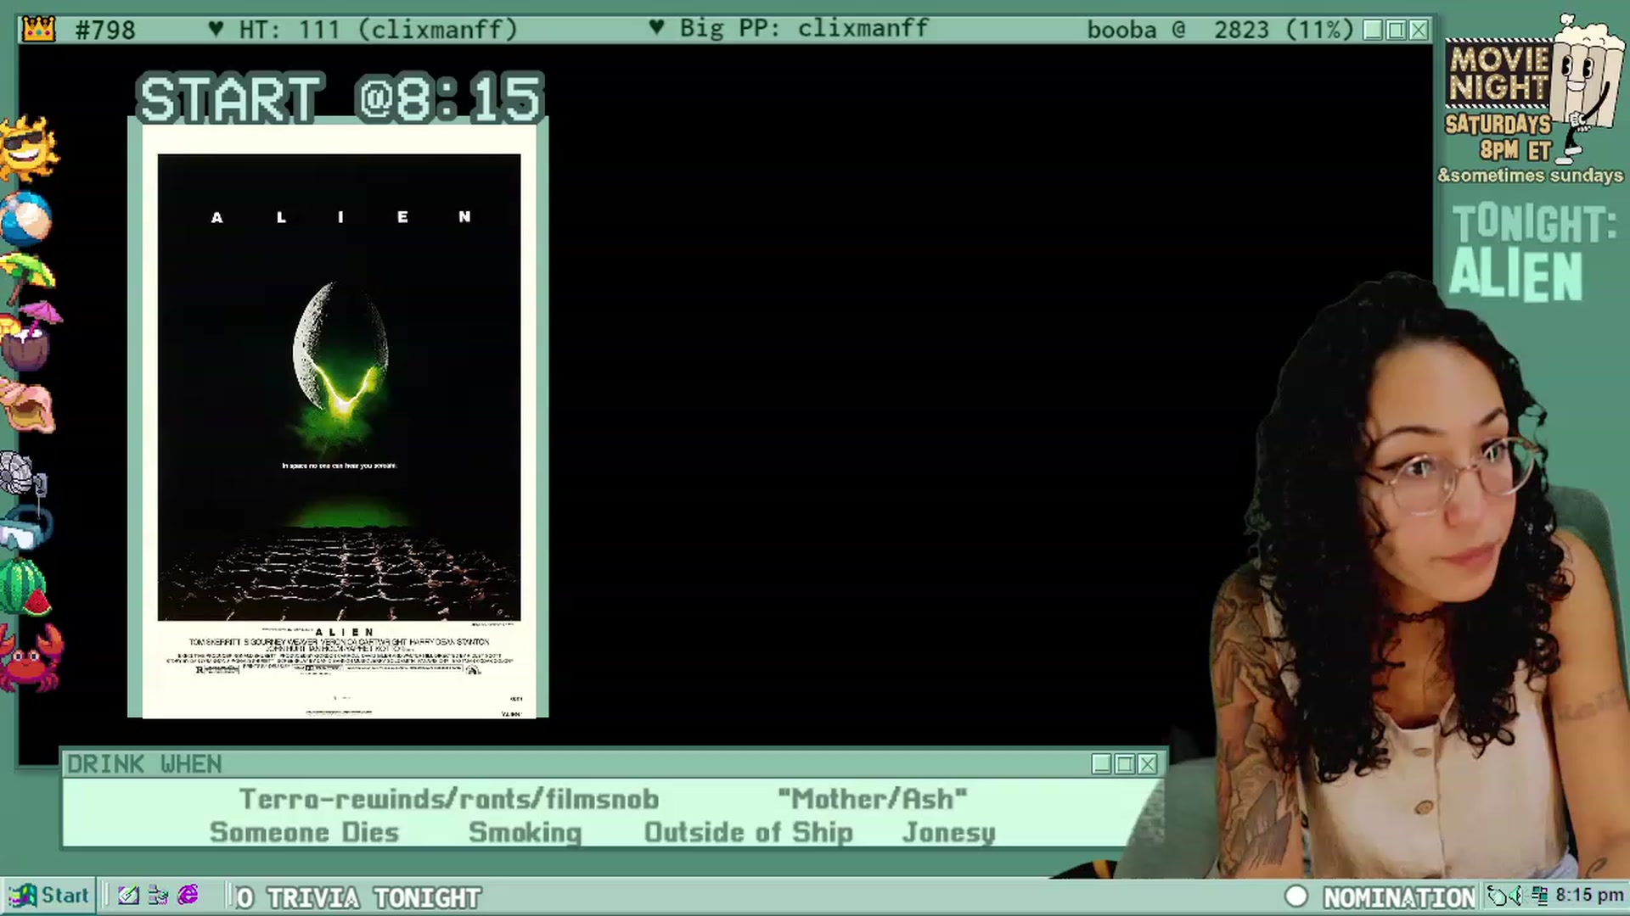Image resolution: width=1630 pixels, height=916 pixels.
Task: Click the Big PP: clixmanff label
Action: (789, 29)
